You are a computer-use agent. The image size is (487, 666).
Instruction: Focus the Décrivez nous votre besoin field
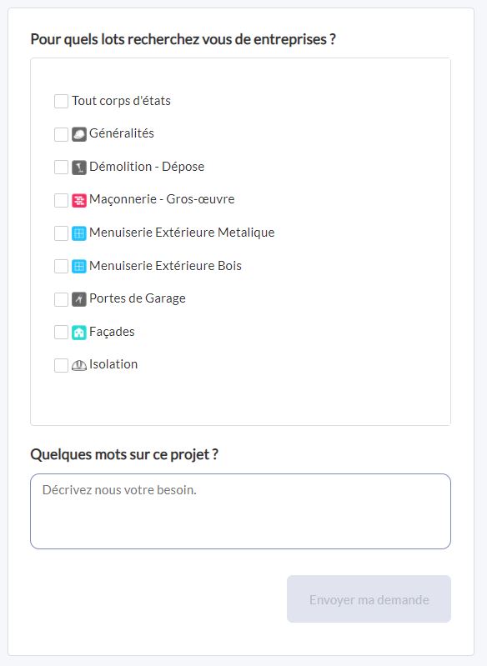[x=240, y=512]
